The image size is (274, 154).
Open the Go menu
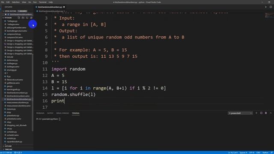[x=30, y=2]
